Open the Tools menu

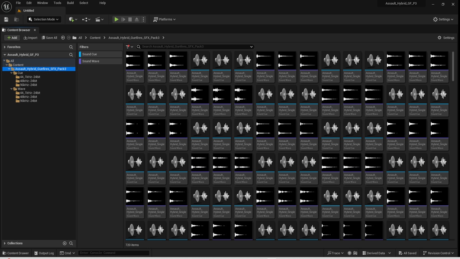57,3
